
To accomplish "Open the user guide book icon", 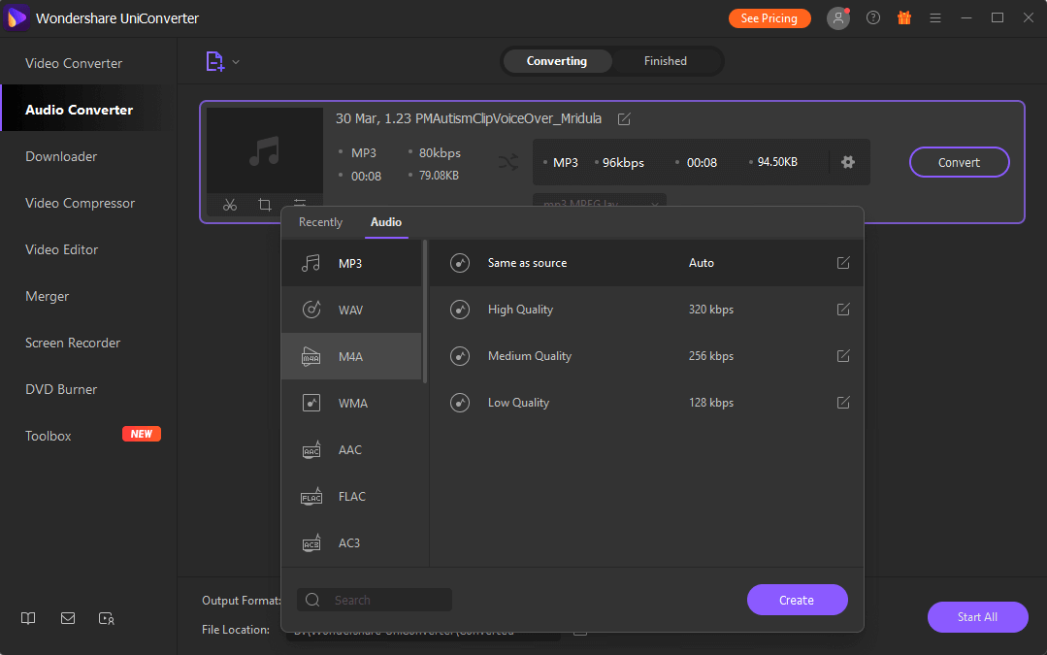I will tap(28, 618).
